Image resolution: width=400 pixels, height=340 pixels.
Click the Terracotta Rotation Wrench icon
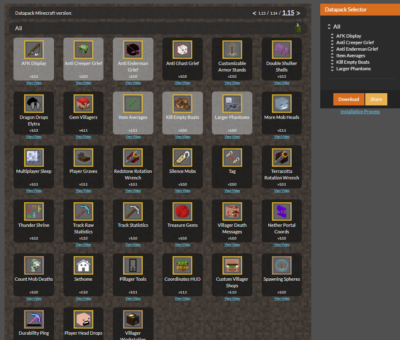click(x=282, y=157)
